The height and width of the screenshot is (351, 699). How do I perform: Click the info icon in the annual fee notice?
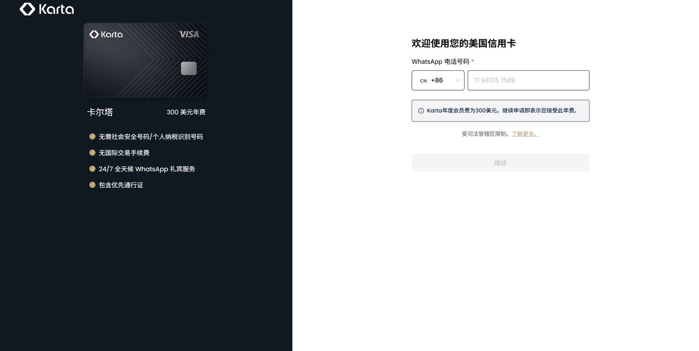pyautogui.click(x=421, y=110)
